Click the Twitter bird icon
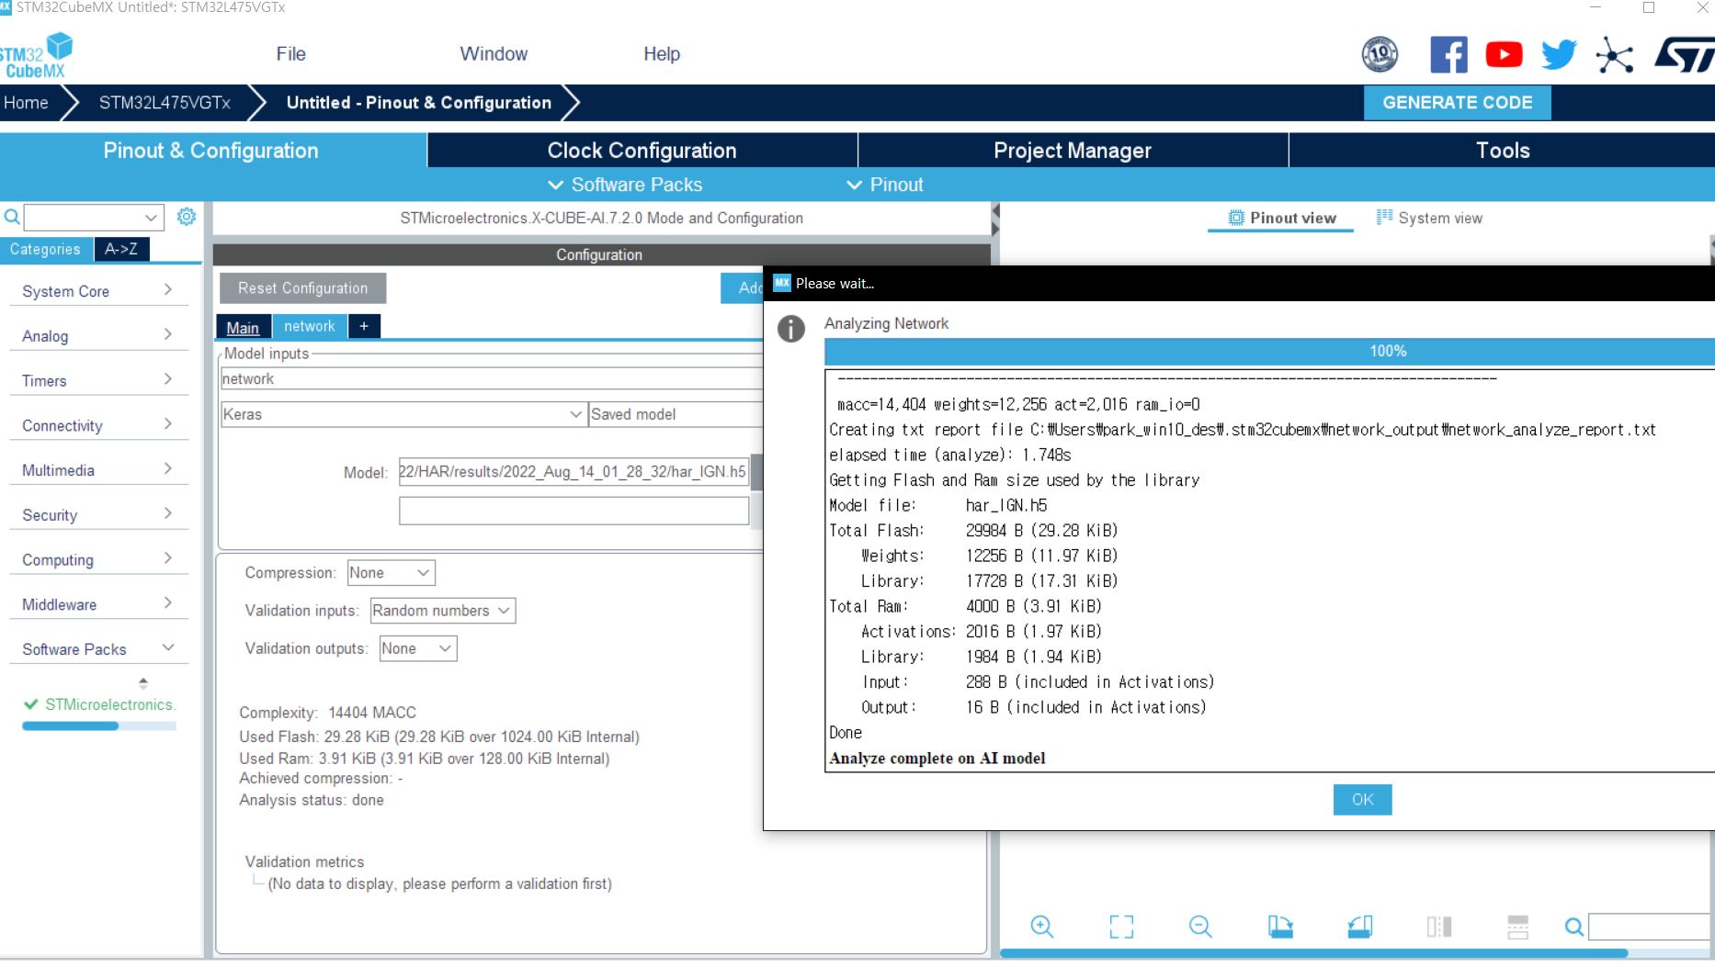Screen dimensions: 1715x967 coord(1559,55)
